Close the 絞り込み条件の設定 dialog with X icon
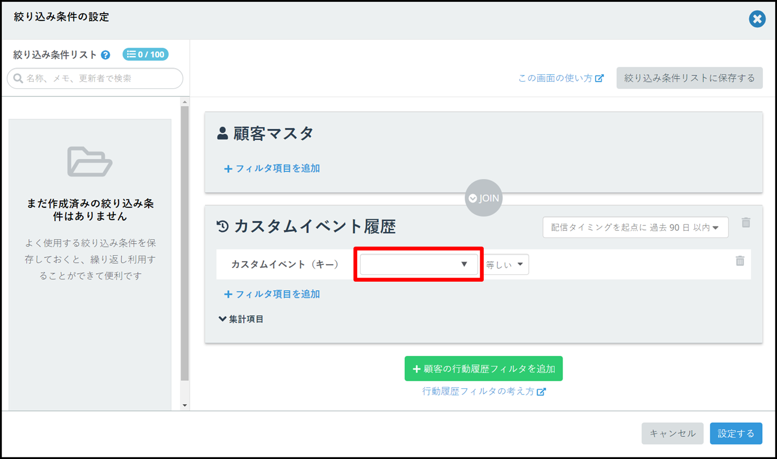The height and width of the screenshot is (459, 777). (x=757, y=19)
